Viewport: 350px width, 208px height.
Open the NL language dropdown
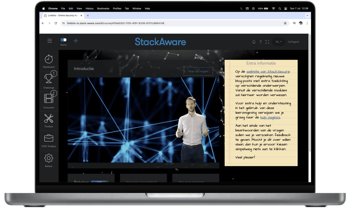pyautogui.click(x=278, y=42)
